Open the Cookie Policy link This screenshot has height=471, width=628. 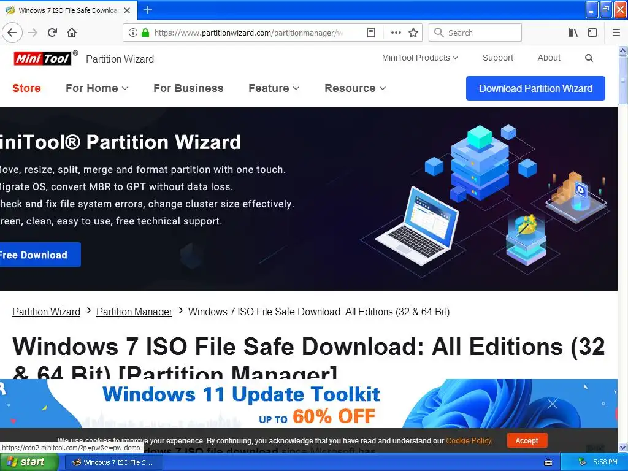pyautogui.click(x=469, y=440)
